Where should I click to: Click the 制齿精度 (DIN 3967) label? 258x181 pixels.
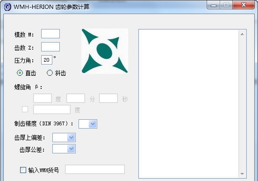44,123
